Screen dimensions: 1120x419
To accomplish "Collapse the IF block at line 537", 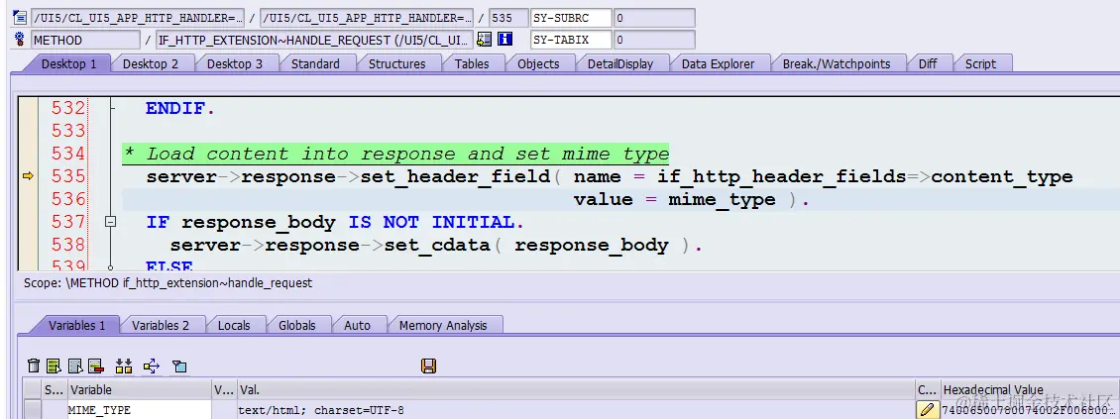I will pyautogui.click(x=110, y=222).
